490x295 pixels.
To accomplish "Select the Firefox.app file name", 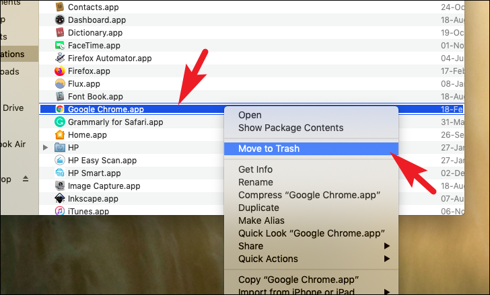I will coord(89,71).
